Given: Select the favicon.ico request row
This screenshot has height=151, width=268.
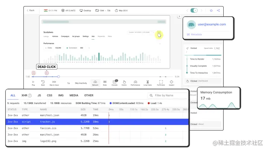Looking at the screenshot, I should 97,128.
